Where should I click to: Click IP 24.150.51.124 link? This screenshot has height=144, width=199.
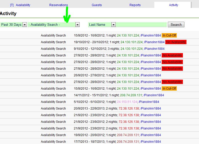(127, 102)
